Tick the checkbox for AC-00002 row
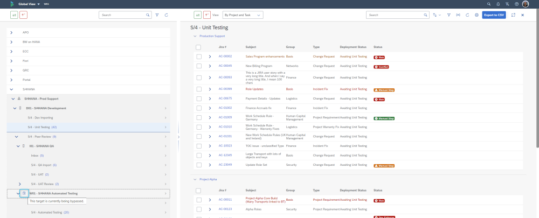This screenshot has height=218, width=539. (x=198, y=56)
